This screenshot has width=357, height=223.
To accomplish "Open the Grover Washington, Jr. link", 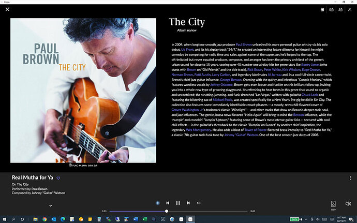I will click(x=187, y=110).
